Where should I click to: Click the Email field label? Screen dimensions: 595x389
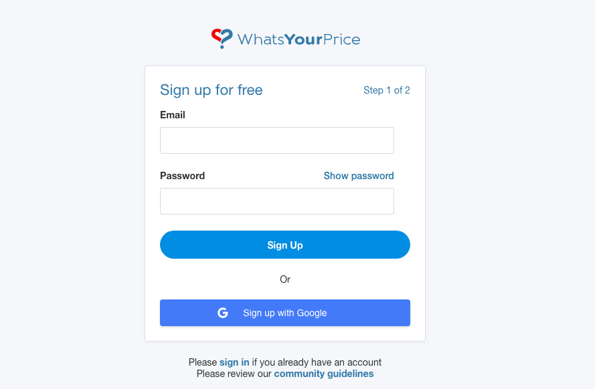click(x=173, y=115)
